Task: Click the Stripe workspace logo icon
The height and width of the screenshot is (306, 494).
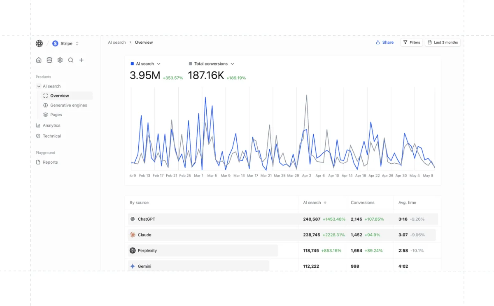Action: [55, 43]
